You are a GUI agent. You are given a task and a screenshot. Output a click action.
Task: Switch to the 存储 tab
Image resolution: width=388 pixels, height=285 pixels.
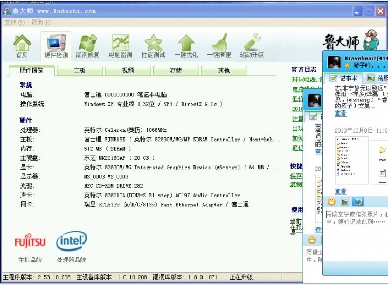pyautogui.click(x=176, y=71)
